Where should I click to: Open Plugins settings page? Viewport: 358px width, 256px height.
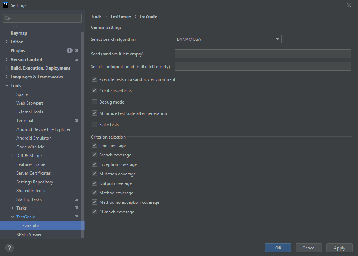coord(17,50)
